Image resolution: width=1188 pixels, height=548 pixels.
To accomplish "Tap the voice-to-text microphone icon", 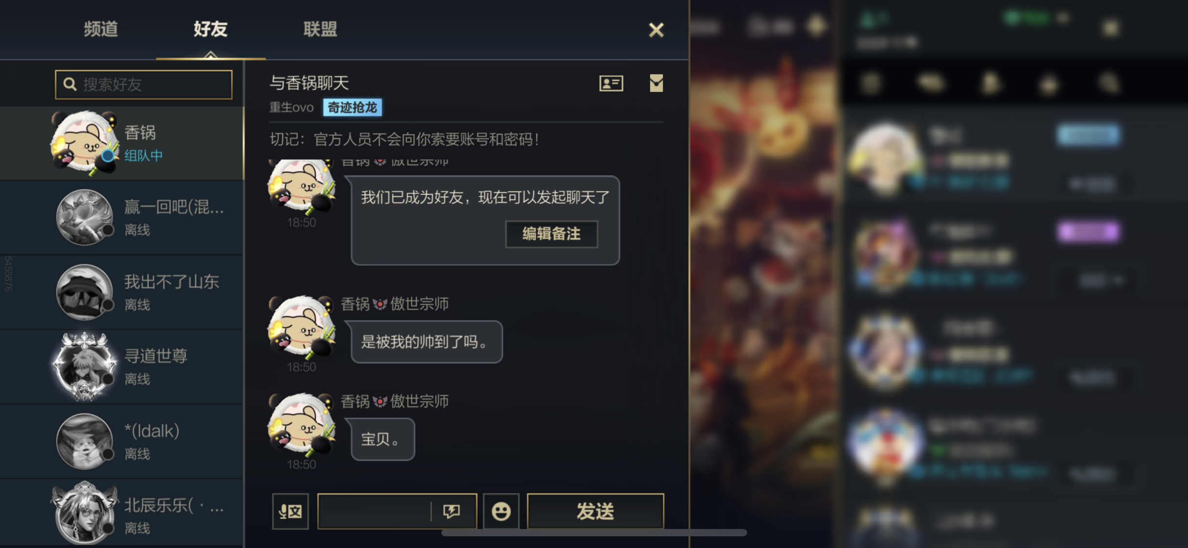I will coord(291,511).
